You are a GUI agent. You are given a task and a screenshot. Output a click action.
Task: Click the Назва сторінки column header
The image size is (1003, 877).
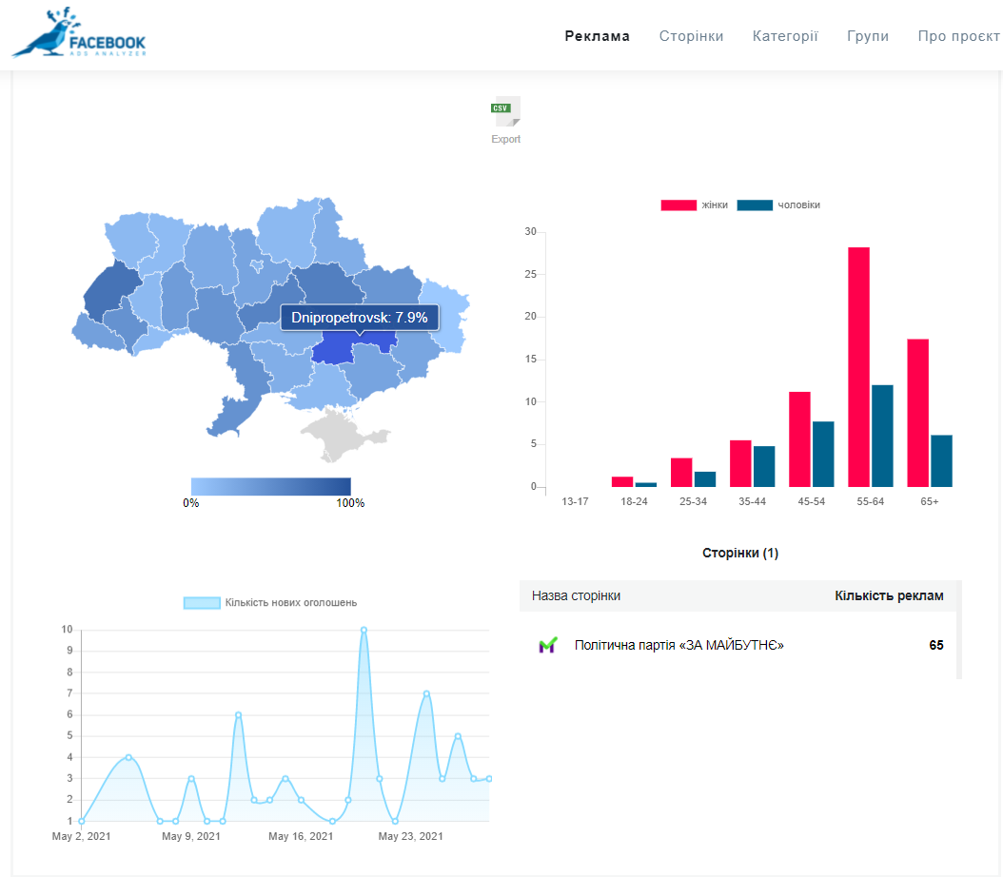tap(576, 596)
